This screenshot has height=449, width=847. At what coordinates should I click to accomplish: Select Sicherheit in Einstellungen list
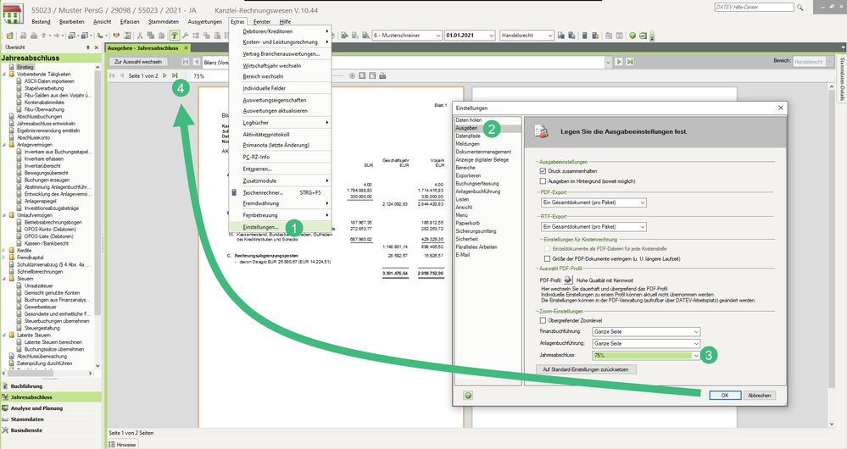click(466, 239)
